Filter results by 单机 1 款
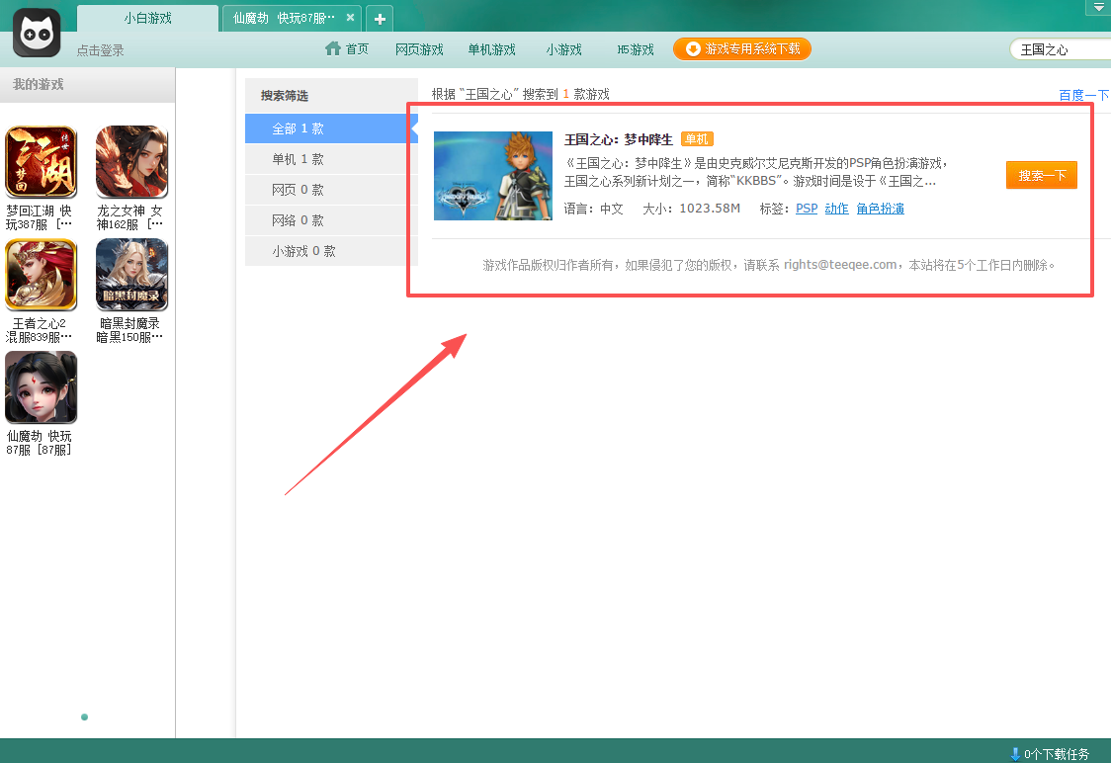The width and height of the screenshot is (1111, 763). click(298, 159)
